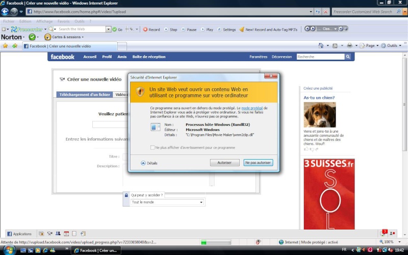Click Play in Freecorder toolbar

(207, 30)
